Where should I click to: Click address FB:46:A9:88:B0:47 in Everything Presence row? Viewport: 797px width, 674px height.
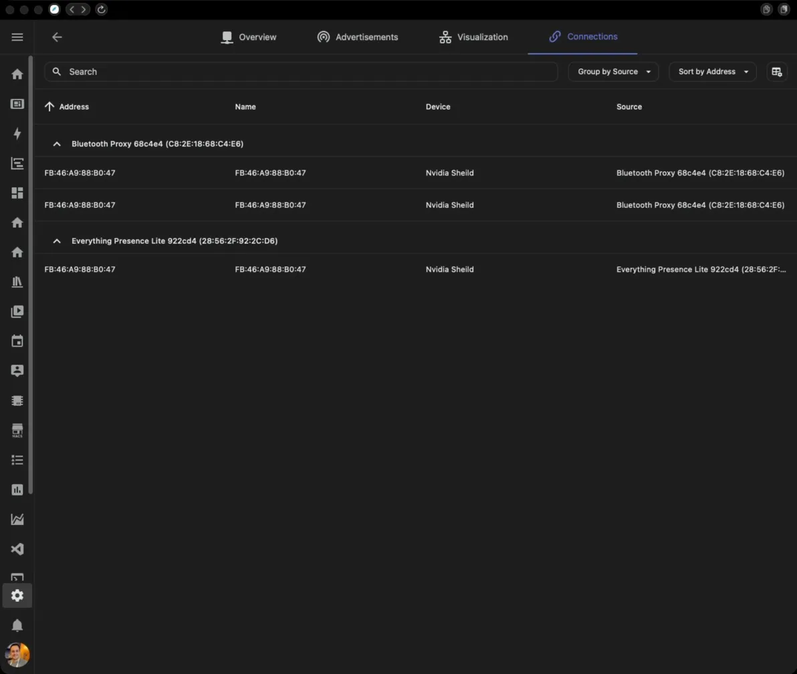80,269
